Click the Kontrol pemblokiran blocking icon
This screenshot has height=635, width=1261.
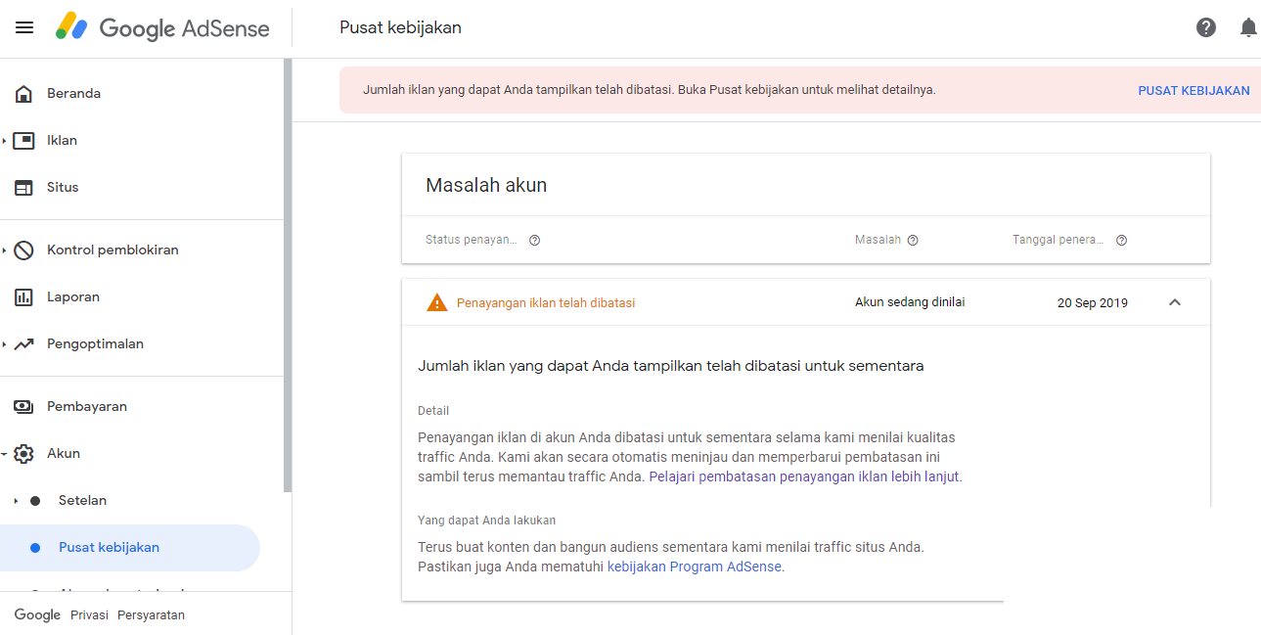click(23, 249)
